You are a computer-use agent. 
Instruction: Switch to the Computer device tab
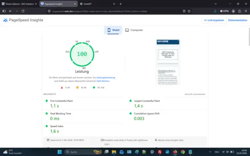click(x=134, y=30)
